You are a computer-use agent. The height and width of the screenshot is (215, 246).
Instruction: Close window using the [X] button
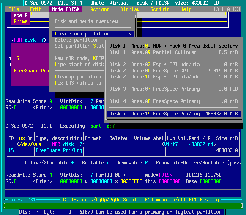click(236, 9)
